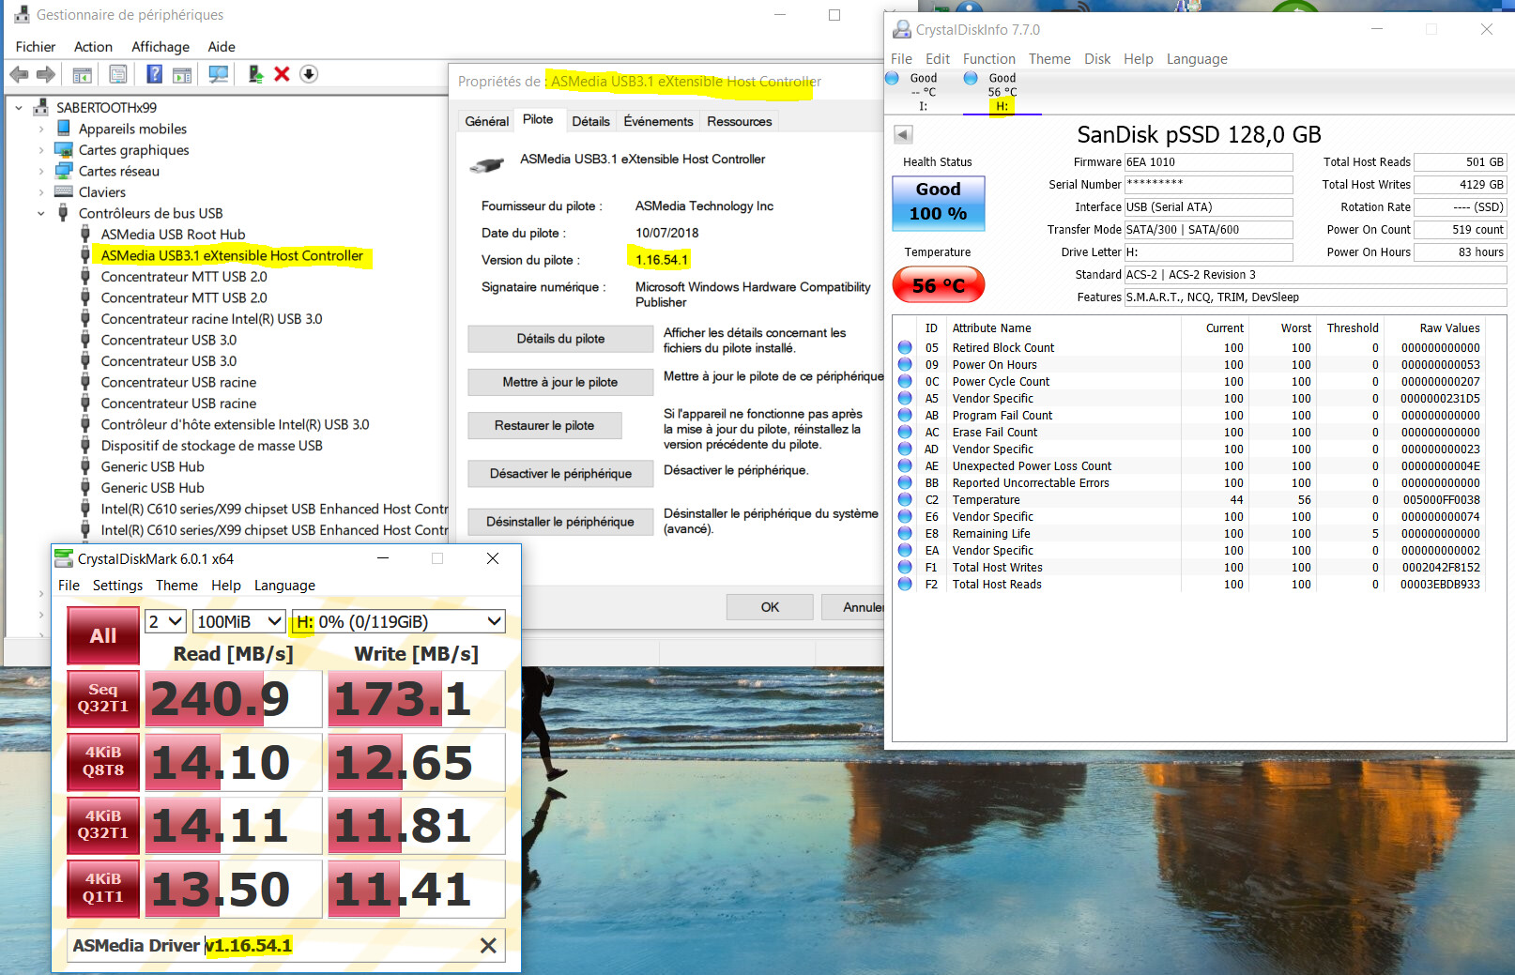
Task: Click the blue question mark help icon
Action: (154, 74)
